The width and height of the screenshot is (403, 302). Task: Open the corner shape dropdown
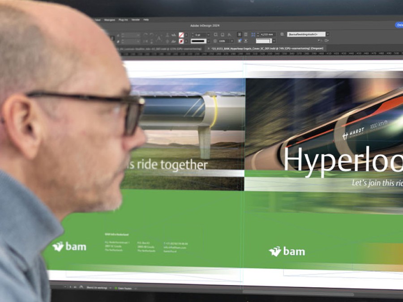tap(274, 41)
